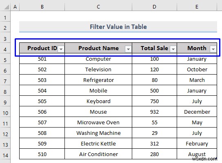Click the Filter Value in Table title cell
Screen dimensions: 222x163
pyautogui.click(x=118, y=27)
